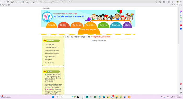Screen dimensions: 183x99
Task: Open 'Người tốt việc tốt' sidebar link
Action: pyautogui.click(x=50, y=57)
